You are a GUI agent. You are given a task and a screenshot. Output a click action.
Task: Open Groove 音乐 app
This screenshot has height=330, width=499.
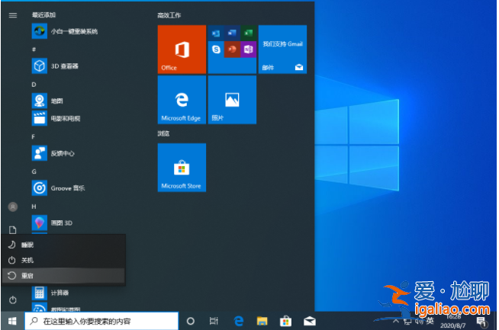[59, 188]
